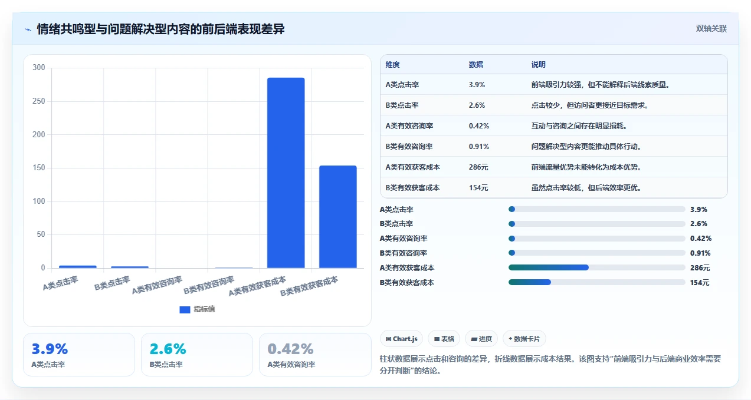Image resolution: width=751 pixels, height=400 pixels.
Task: Open the 2.6% B类点击率 data card
Action: (x=197, y=355)
